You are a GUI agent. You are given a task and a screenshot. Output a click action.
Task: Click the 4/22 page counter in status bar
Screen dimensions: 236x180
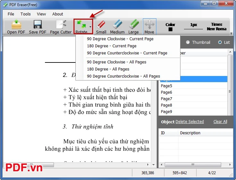pyautogui.click(x=212, y=173)
